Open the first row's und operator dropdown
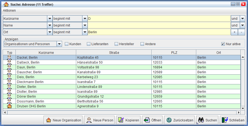This screenshot has height=126, width=248. click(x=242, y=19)
